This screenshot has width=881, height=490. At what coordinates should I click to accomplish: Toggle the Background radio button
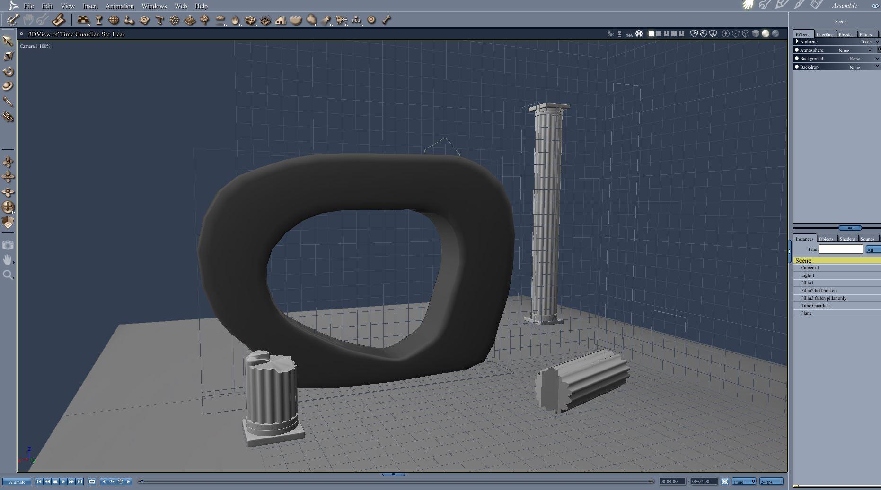(797, 59)
